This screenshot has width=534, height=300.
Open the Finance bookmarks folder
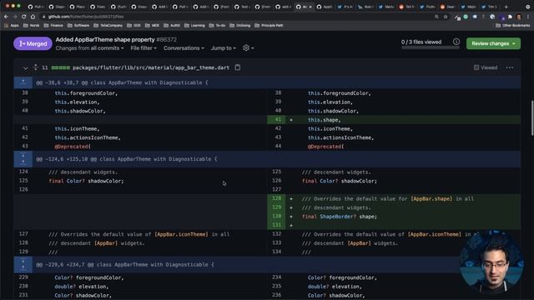pyautogui.click(x=53, y=25)
